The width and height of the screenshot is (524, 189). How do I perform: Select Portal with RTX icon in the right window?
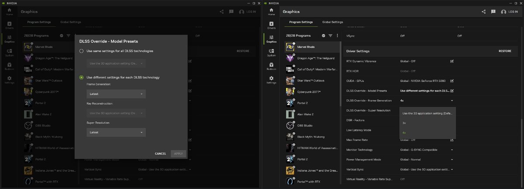[x=290, y=181]
